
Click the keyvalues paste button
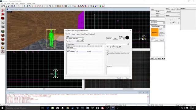point(82,41)
